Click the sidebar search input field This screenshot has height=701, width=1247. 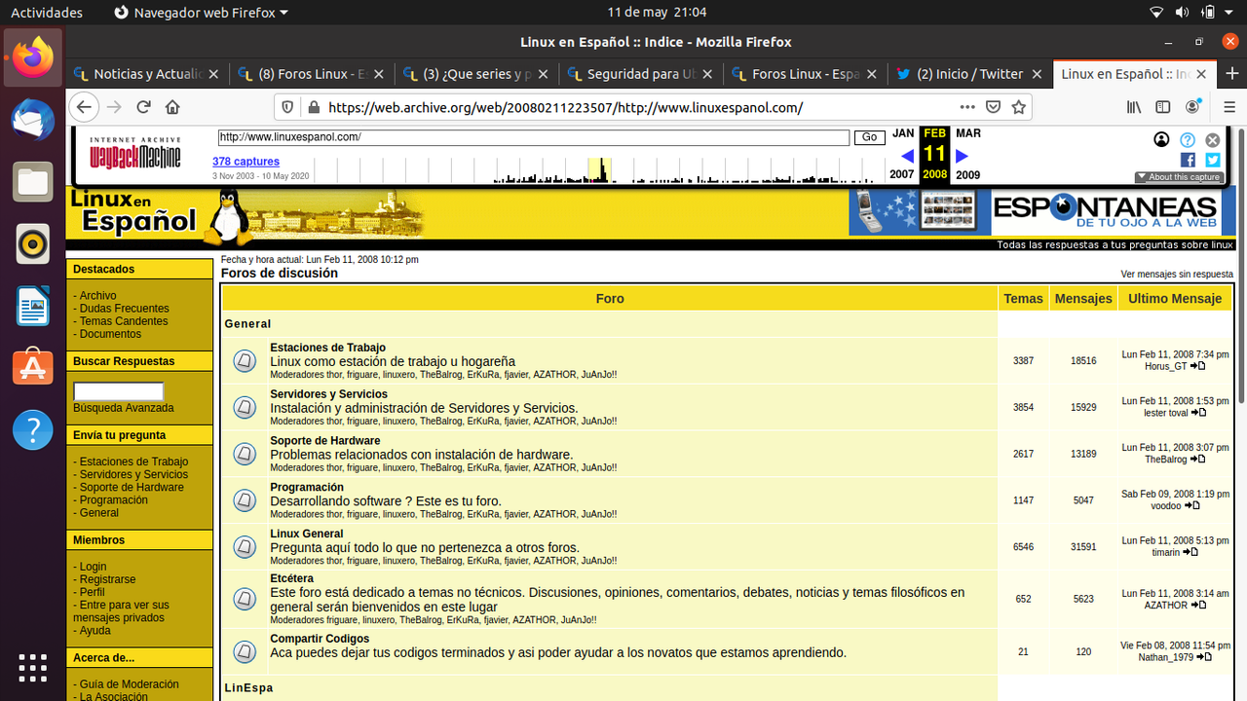tap(118, 391)
